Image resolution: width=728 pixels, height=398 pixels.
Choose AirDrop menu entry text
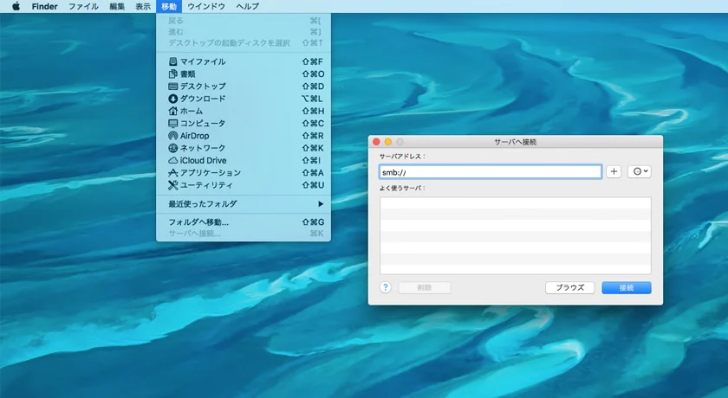[x=194, y=136]
